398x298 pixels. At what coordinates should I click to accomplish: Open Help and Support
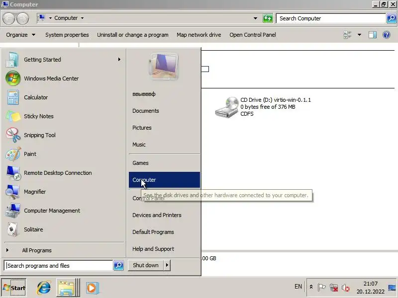(164, 249)
